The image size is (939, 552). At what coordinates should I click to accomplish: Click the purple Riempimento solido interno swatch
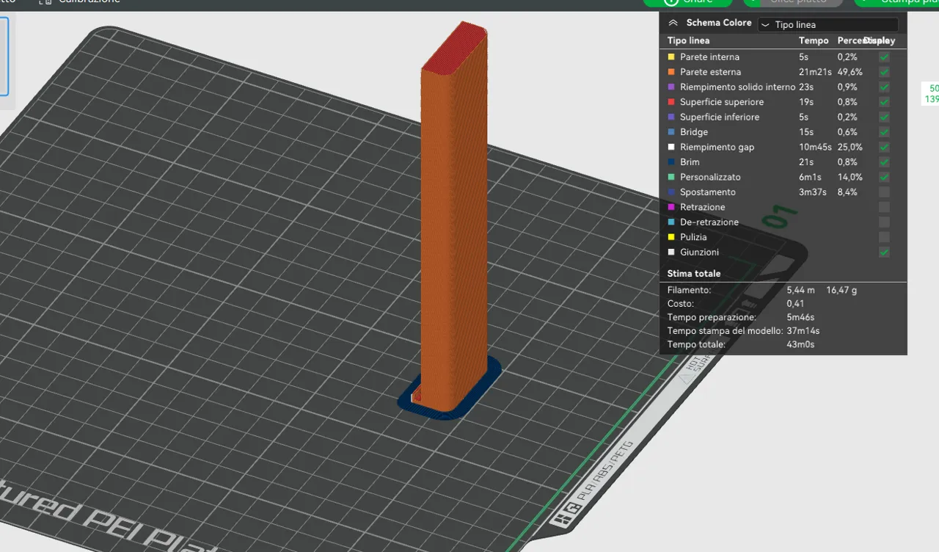point(671,87)
